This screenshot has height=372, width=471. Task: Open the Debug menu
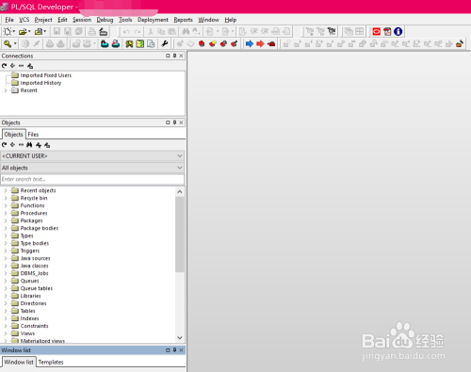point(105,20)
